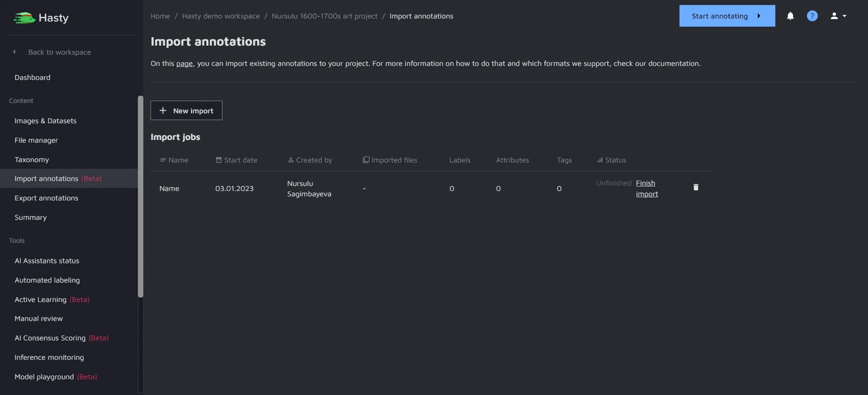Sort by the Status column header
This screenshot has height=395, width=868.
pos(612,160)
